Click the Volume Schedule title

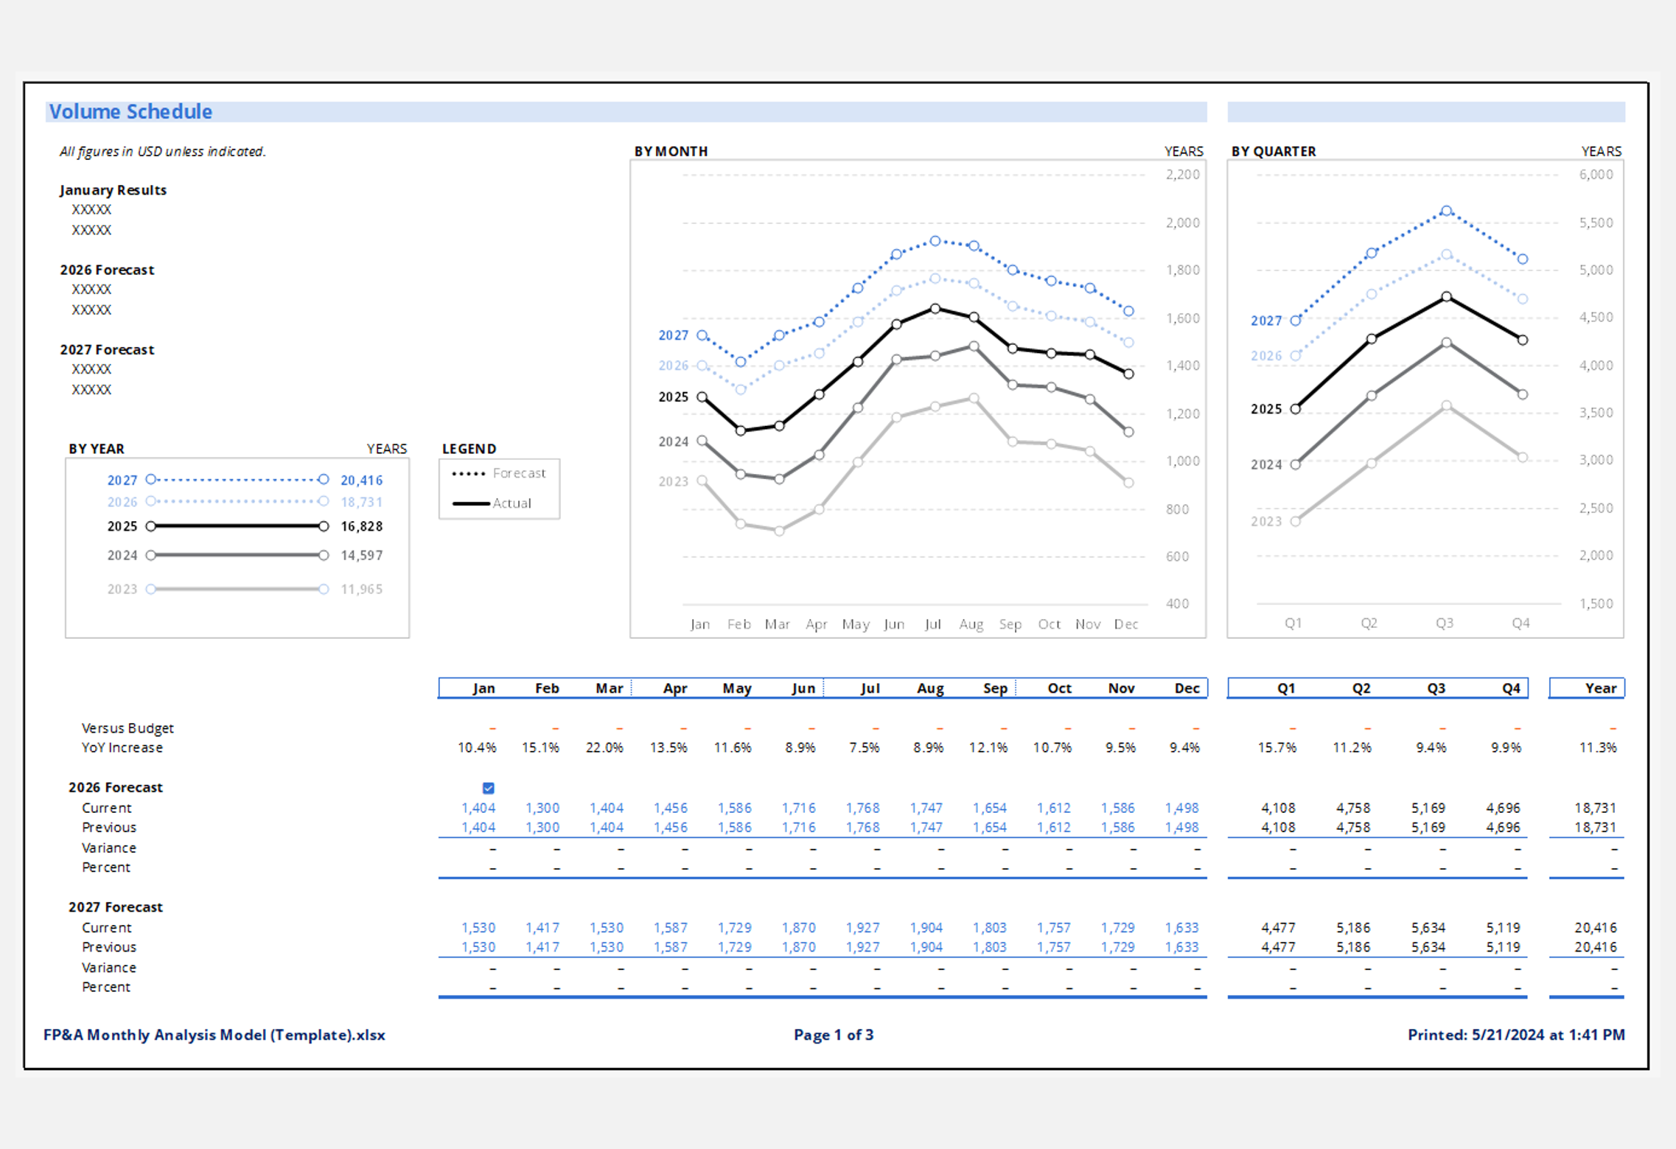(x=130, y=112)
